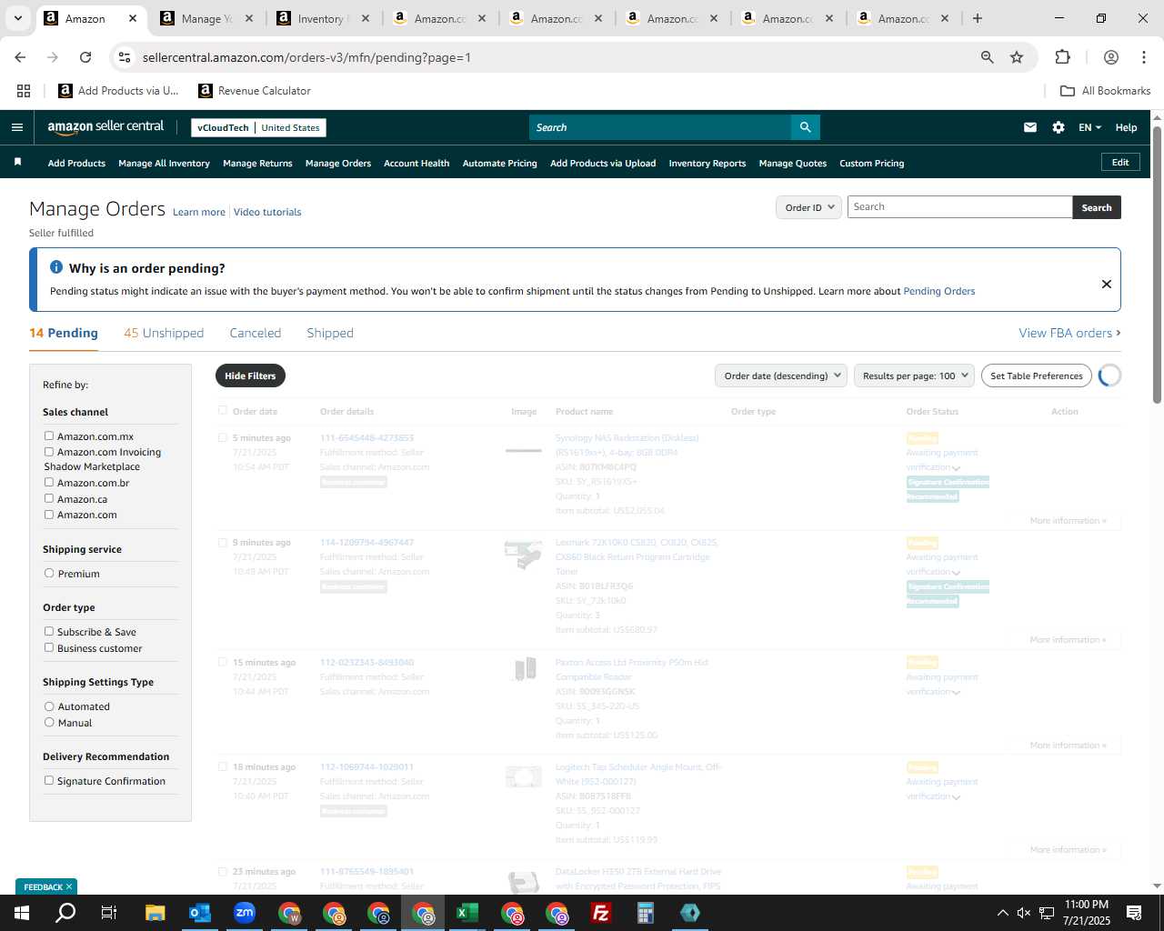Reload the page with the refresh icon
Image resolution: width=1164 pixels, height=931 pixels.
pos(85,57)
